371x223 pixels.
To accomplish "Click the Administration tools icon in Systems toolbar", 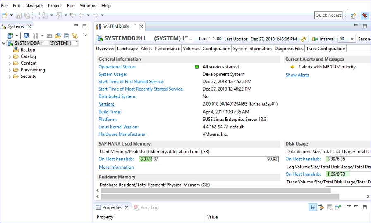I will (36, 35).
